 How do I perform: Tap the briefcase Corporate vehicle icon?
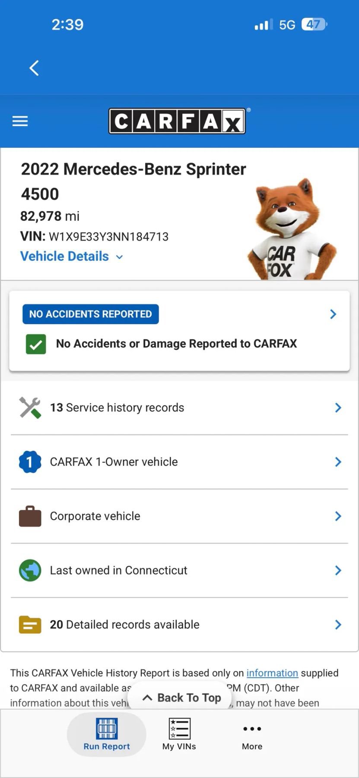point(30,517)
